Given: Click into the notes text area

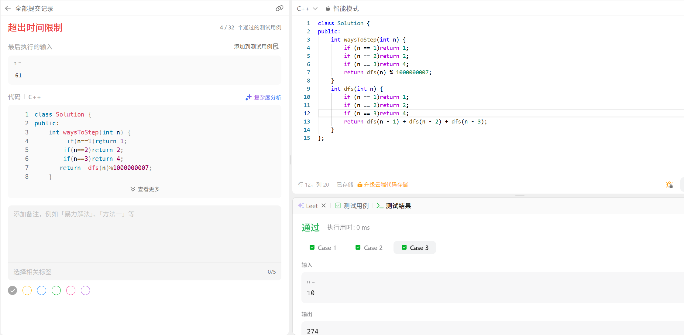Looking at the screenshot, I should (x=144, y=234).
